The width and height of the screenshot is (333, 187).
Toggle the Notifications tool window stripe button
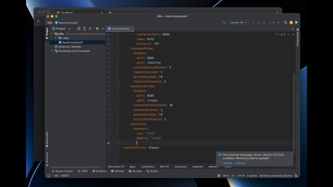(298, 37)
